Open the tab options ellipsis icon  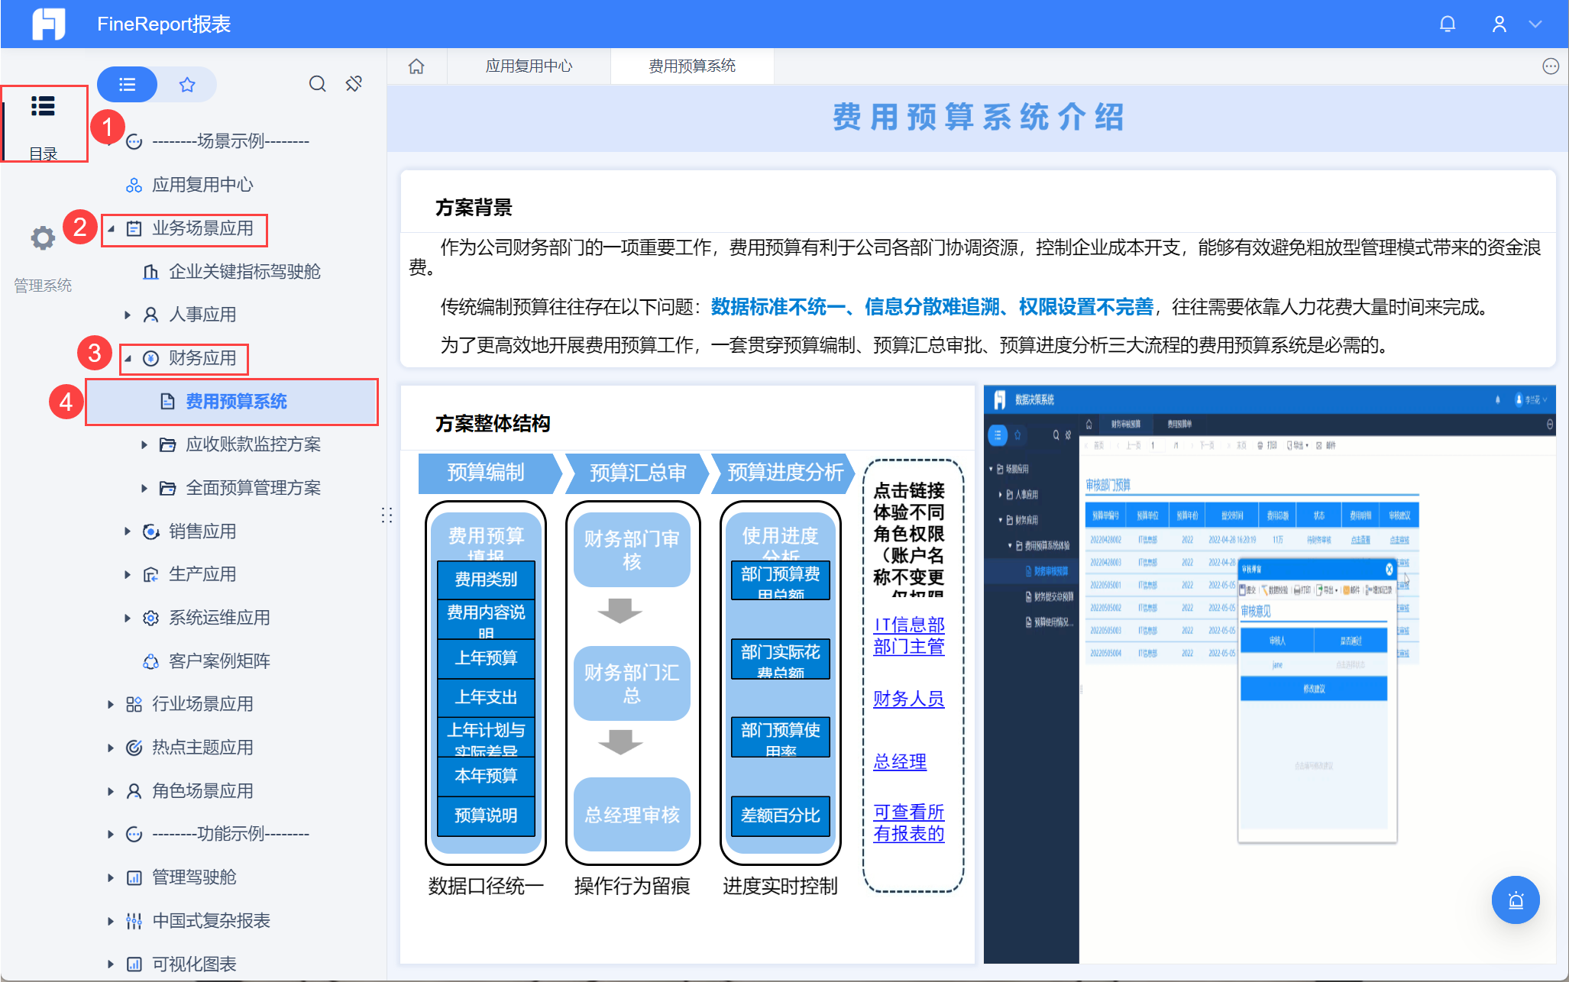click(x=1550, y=66)
